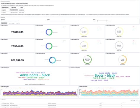The height and width of the screenshot is (108, 140).
Task: Open the OpenSearch playground link
Action: click(65, 14)
